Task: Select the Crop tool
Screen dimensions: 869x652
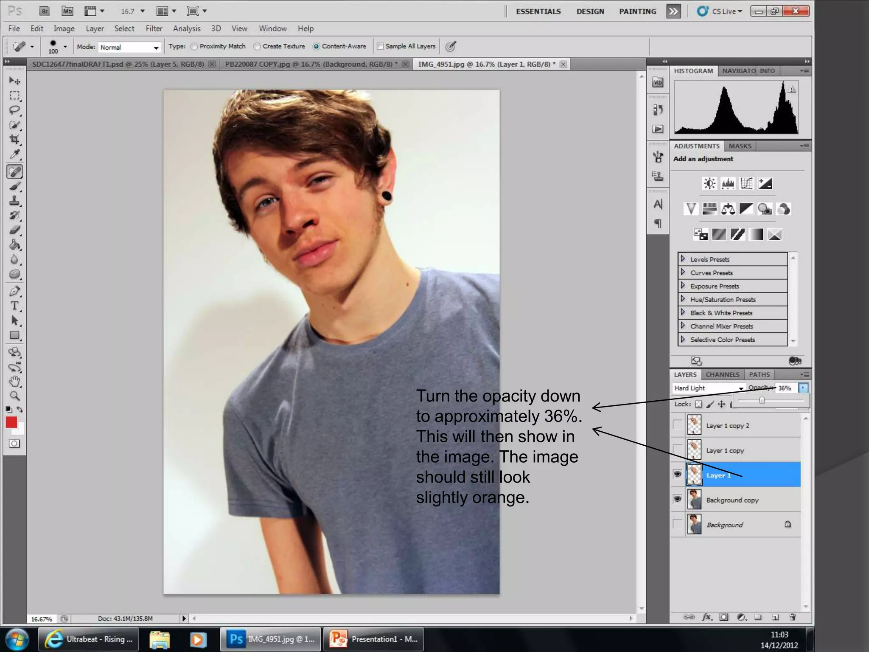Action: coord(14,139)
